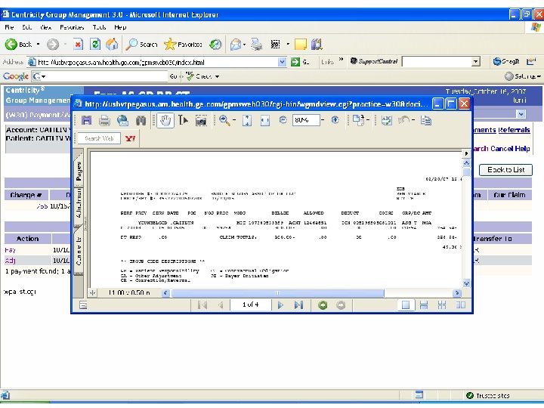Expand the Zoom tool options arrow
Screen dimensions: 544x408
[x=234, y=120]
